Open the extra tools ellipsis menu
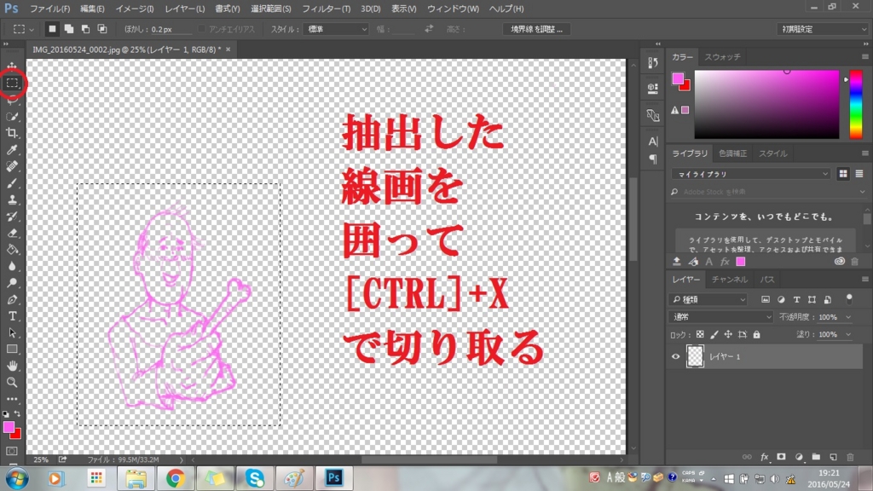 click(x=12, y=399)
